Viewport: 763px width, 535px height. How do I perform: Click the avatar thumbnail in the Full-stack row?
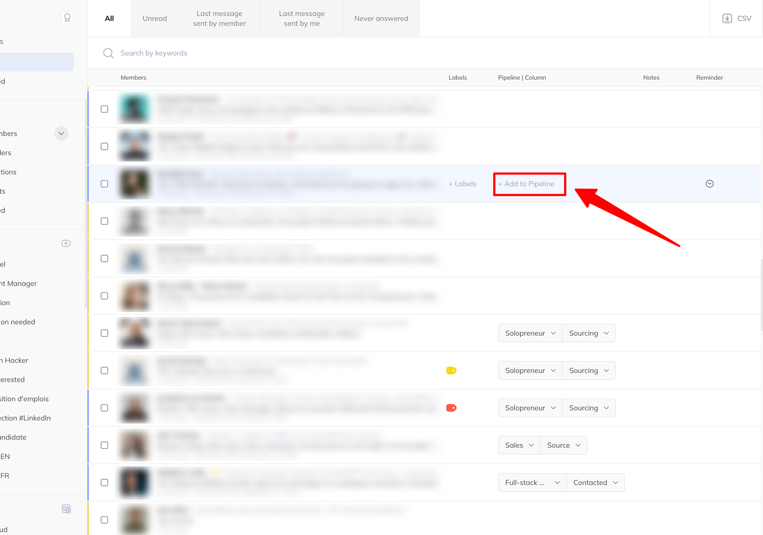(134, 483)
